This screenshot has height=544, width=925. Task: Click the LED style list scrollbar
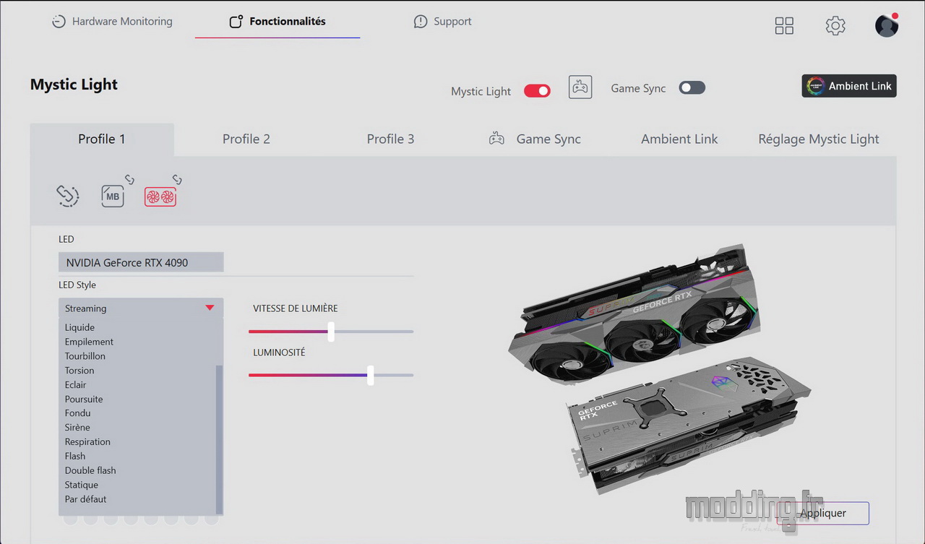[220, 439]
